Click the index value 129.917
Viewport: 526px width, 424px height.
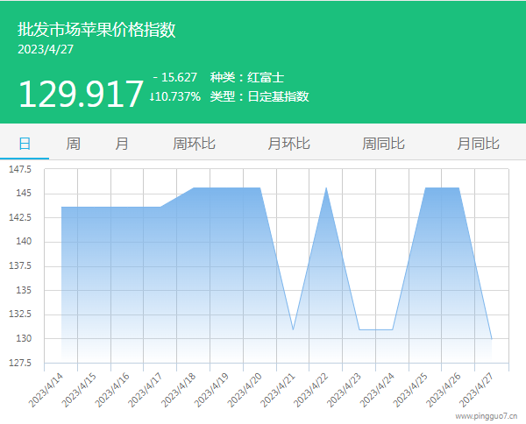click(81, 95)
